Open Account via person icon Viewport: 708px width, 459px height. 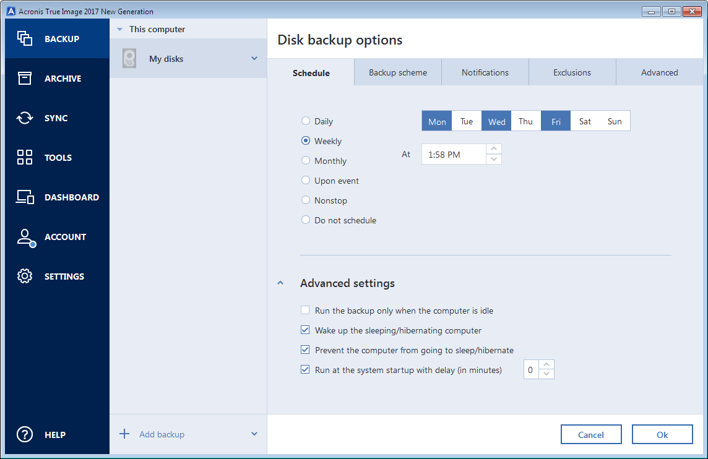25,237
